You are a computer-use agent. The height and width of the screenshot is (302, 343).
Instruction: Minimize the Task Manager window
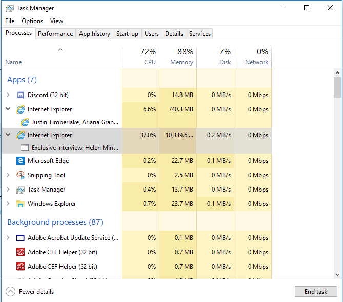click(284, 8)
